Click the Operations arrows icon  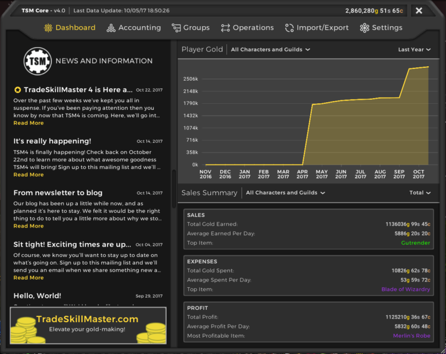tap(225, 28)
